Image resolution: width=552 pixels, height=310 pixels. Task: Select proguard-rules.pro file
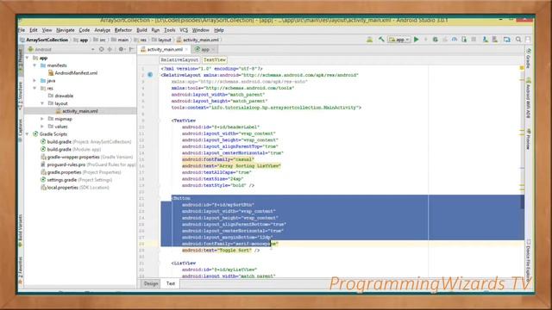(88, 164)
